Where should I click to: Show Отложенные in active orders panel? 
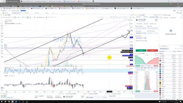click(x=173, y=18)
